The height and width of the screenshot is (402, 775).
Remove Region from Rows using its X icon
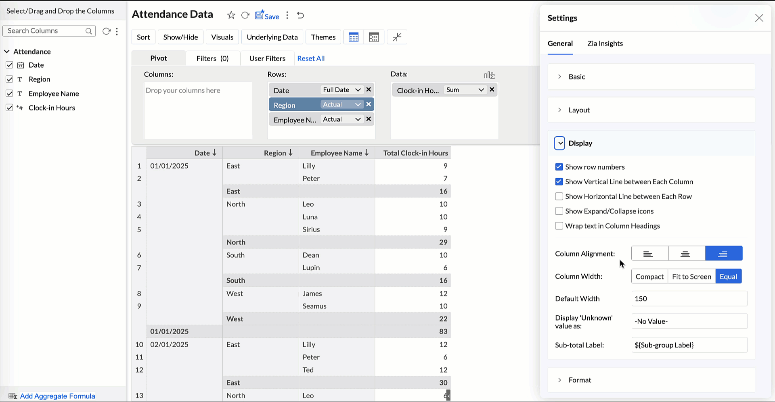(x=369, y=104)
